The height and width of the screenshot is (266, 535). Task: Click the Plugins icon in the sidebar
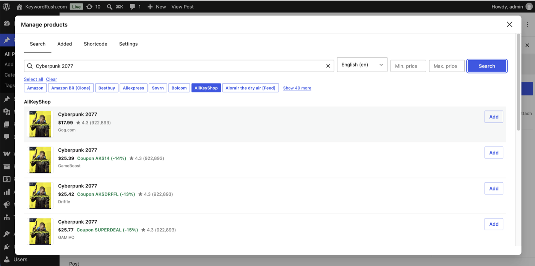[6, 247]
